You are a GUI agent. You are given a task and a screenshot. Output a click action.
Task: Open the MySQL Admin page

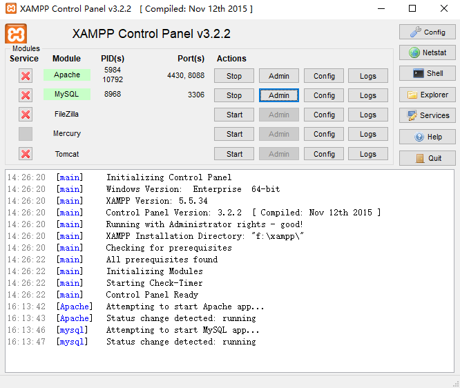tap(279, 95)
